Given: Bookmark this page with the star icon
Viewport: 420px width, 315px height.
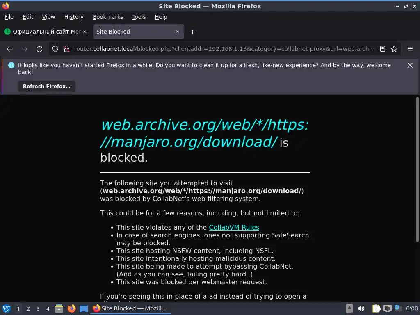Looking at the screenshot, I should pos(394,49).
